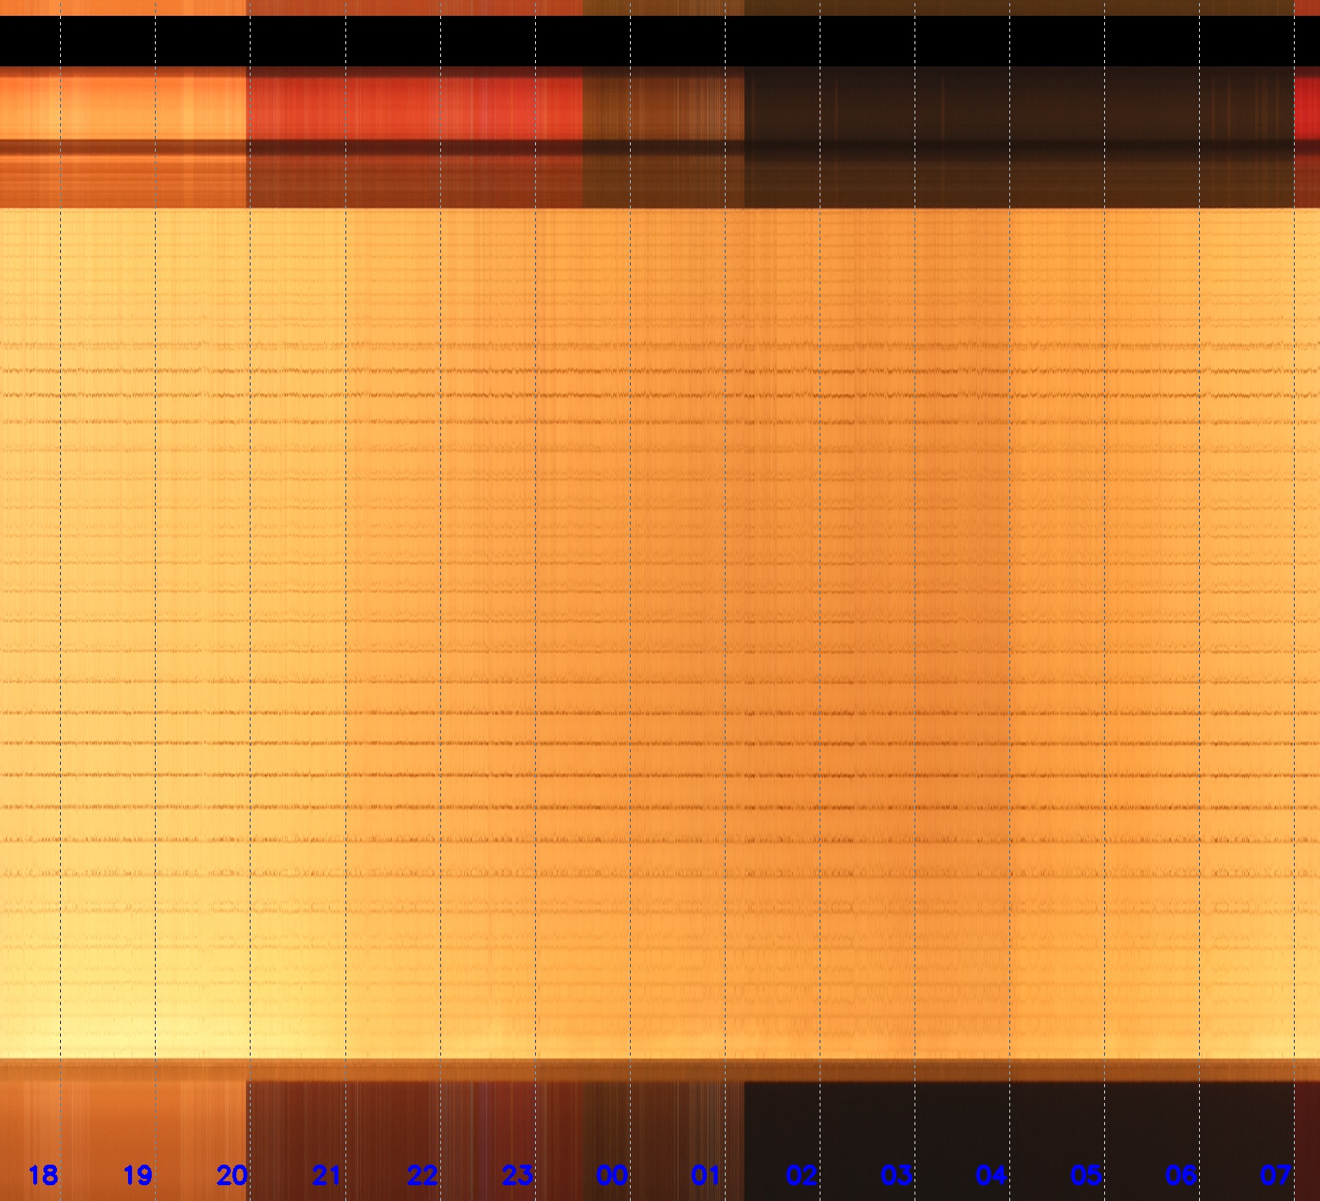Click the 04 hour marker
This screenshot has height=1201, width=1320.
pyautogui.click(x=991, y=1175)
